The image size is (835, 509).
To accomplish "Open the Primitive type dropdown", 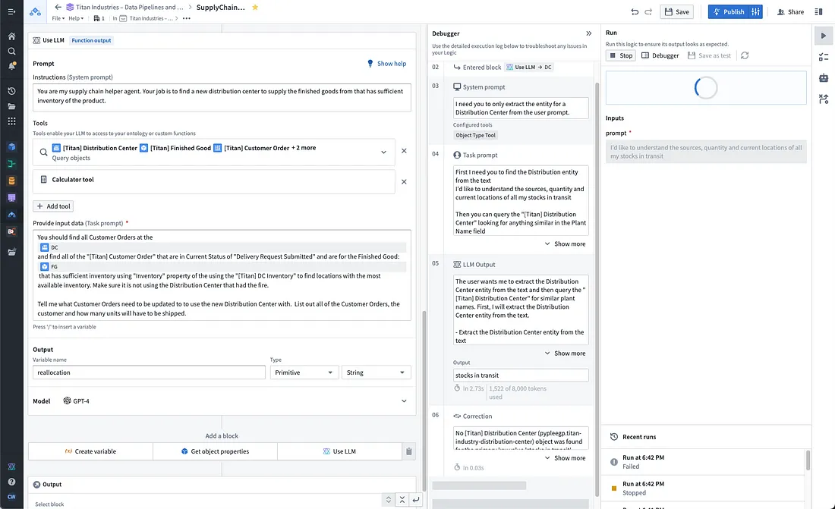I will [x=304, y=372].
